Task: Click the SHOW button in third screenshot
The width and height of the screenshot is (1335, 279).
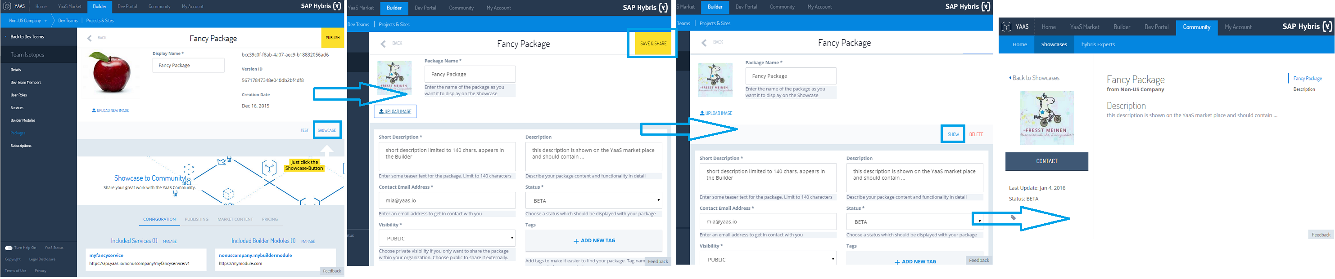Action: click(x=953, y=134)
